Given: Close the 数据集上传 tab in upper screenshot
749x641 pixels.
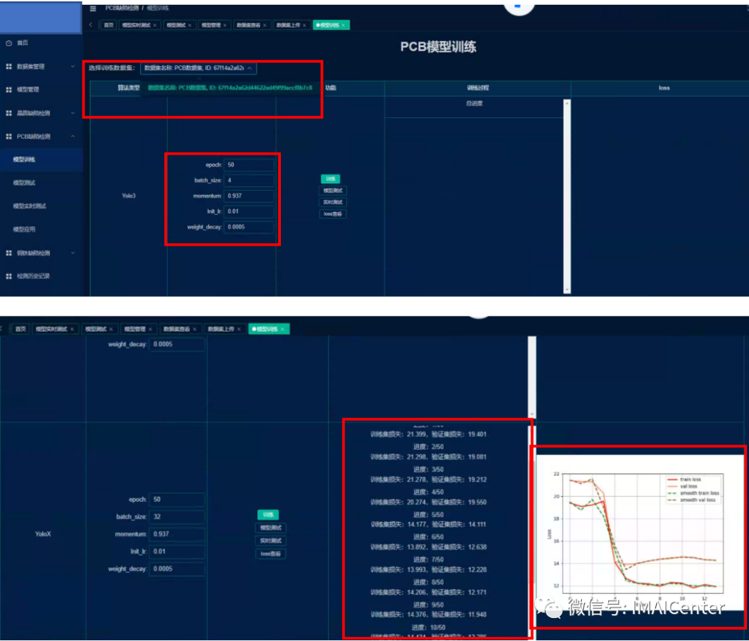Looking at the screenshot, I should (304, 25).
